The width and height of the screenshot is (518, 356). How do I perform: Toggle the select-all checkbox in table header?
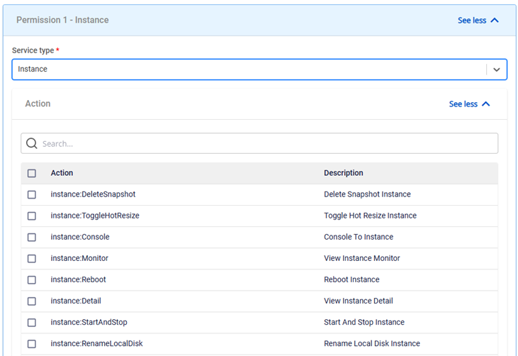[x=32, y=173]
